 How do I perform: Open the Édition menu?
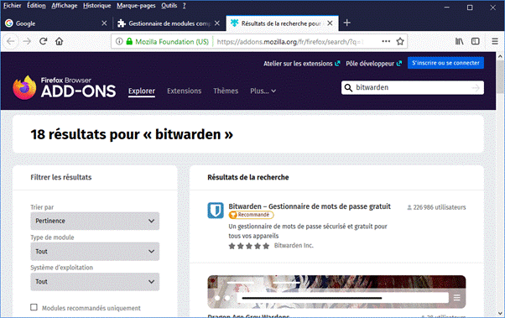click(x=36, y=6)
